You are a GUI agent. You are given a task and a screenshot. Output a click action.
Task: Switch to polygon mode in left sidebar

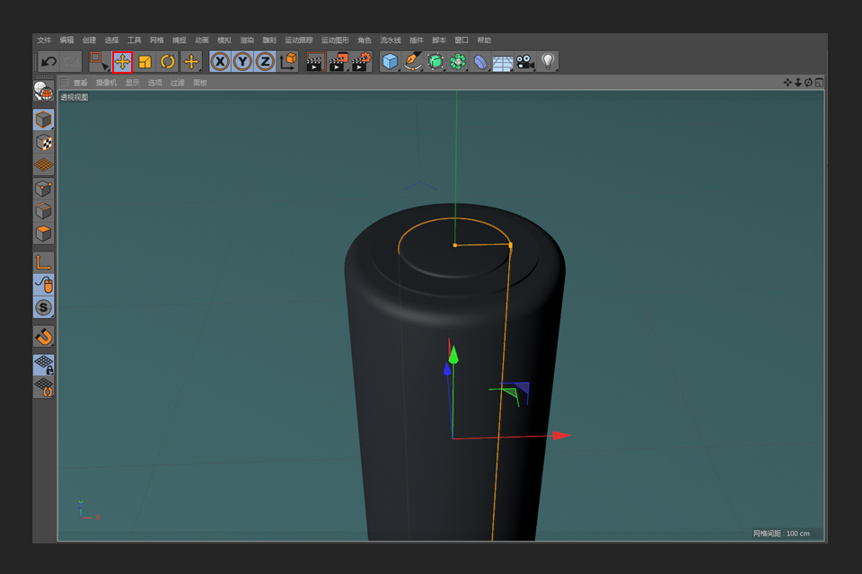point(43,234)
